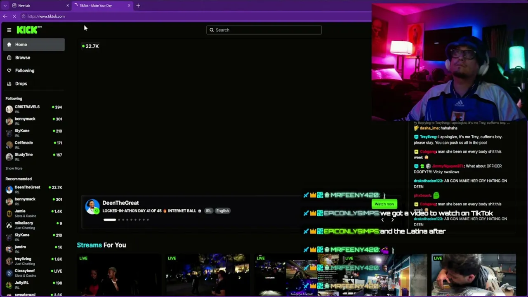The image size is (528, 297).
Task: Click the 'Recommended' sidebar heading
Action: click(x=19, y=179)
